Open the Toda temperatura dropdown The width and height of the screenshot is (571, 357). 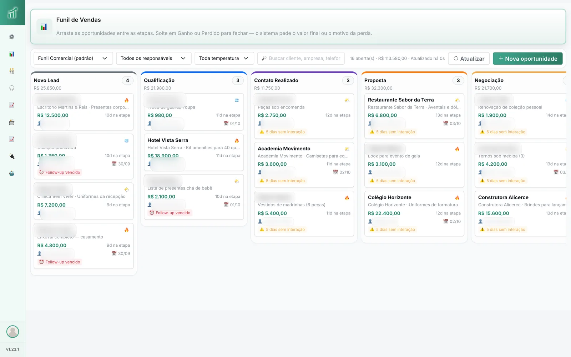tap(224, 58)
